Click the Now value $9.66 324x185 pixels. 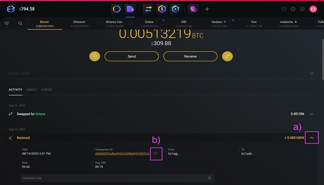(26, 166)
